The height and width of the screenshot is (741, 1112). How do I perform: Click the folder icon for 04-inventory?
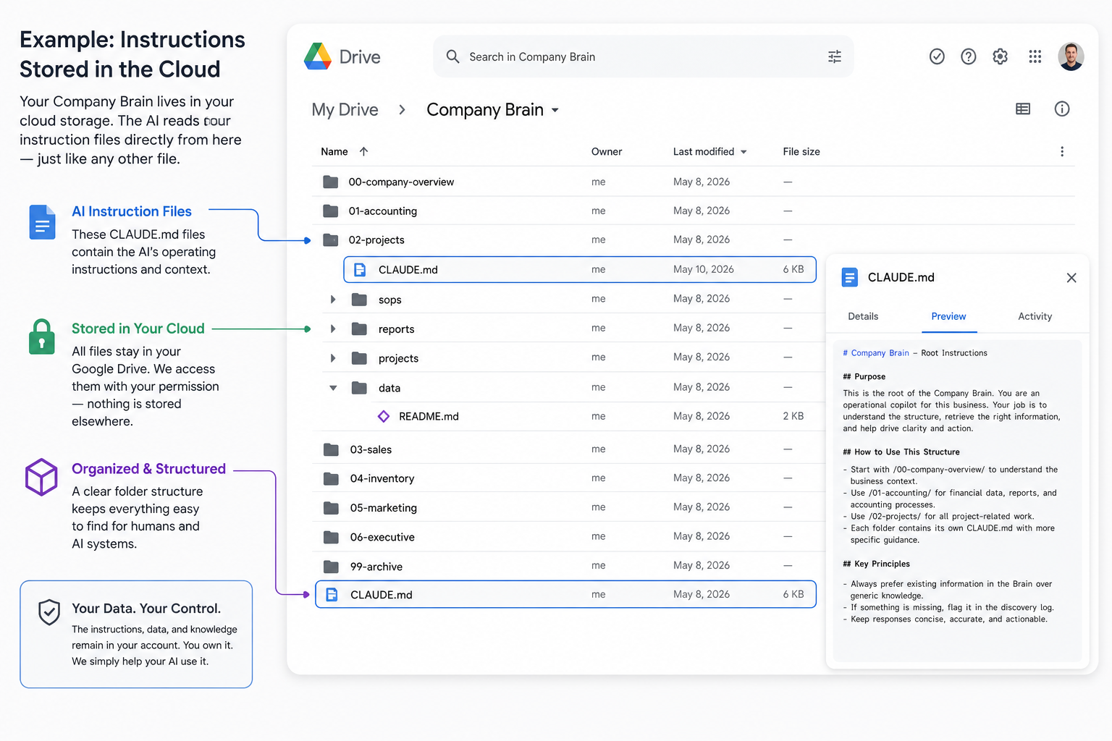332,478
